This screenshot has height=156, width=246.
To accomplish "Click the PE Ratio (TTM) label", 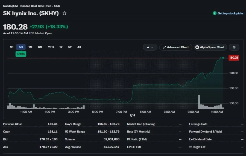I will pyautogui.click(x=137, y=139).
